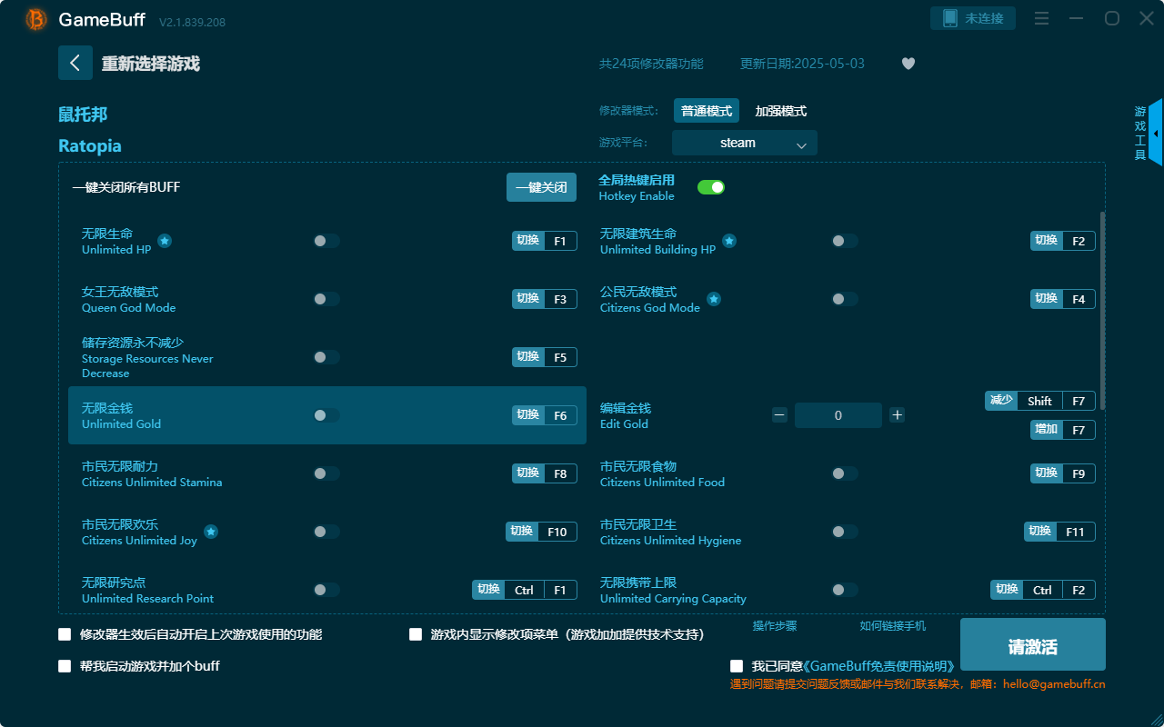Click the star icon beside Unlimited HP
The width and height of the screenshot is (1164, 727).
point(165,240)
